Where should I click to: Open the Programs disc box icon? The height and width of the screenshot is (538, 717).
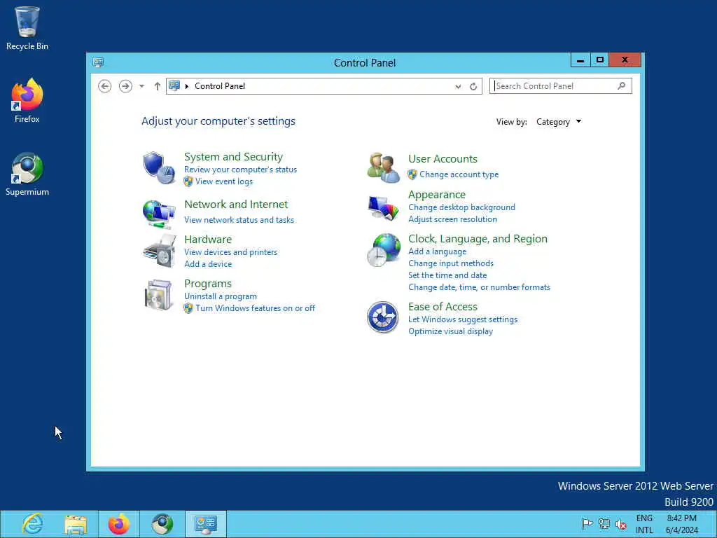click(x=158, y=295)
